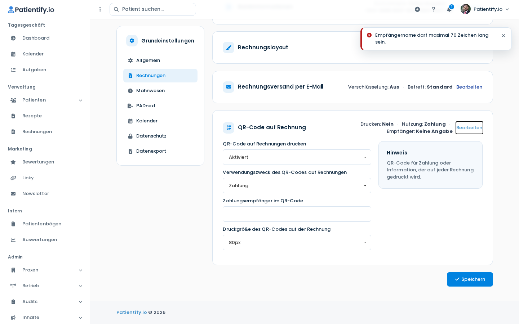519x324 pixels.
Task: Click the plus circle add icon
Action: coord(417,9)
